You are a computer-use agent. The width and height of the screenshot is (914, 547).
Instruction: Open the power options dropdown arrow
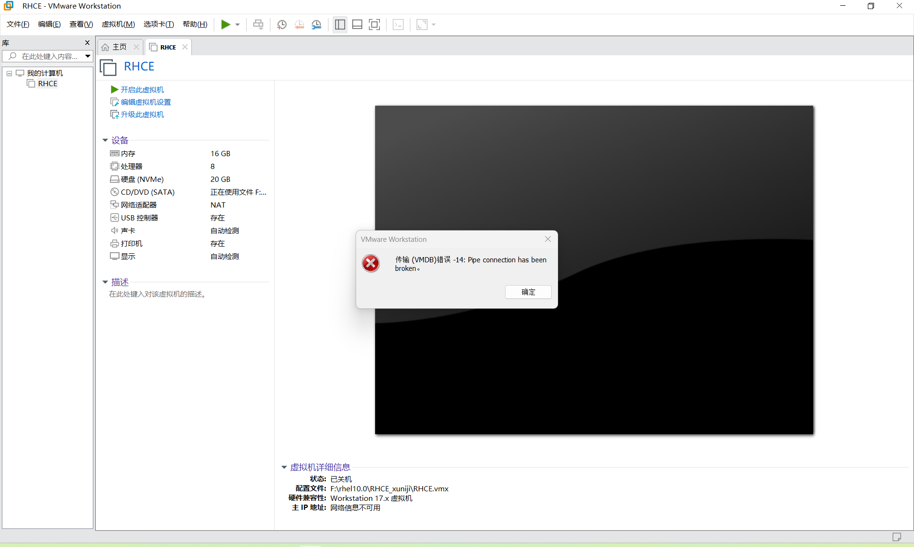point(238,25)
